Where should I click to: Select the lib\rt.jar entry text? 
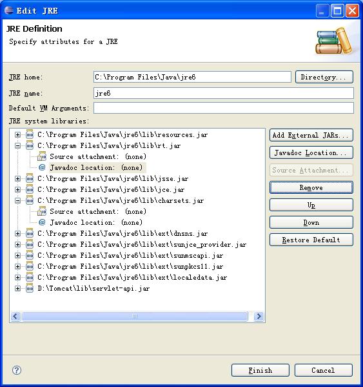point(109,145)
